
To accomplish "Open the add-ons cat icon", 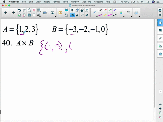I will click(66, 10).
